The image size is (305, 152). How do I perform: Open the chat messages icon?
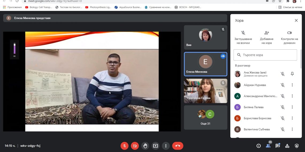tap(277, 146)
